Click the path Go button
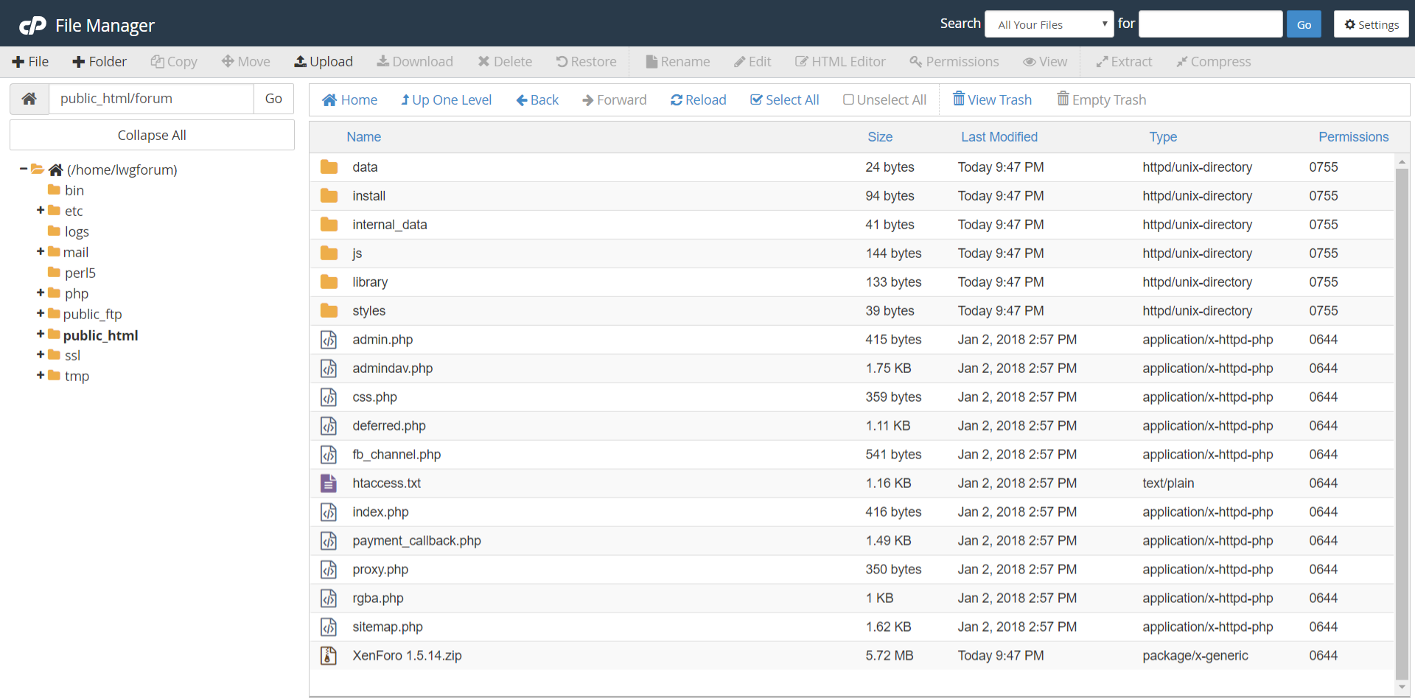 (x=273, y=99)
